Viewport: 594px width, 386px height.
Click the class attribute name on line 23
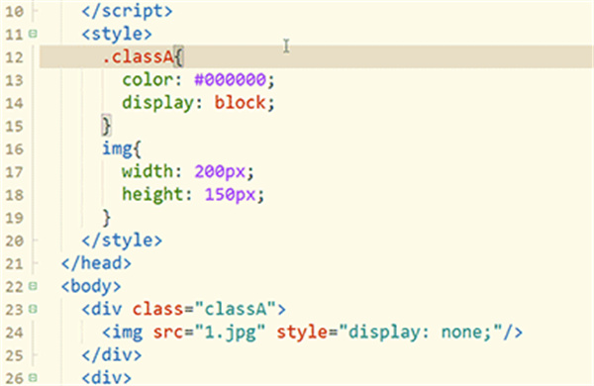158,309
